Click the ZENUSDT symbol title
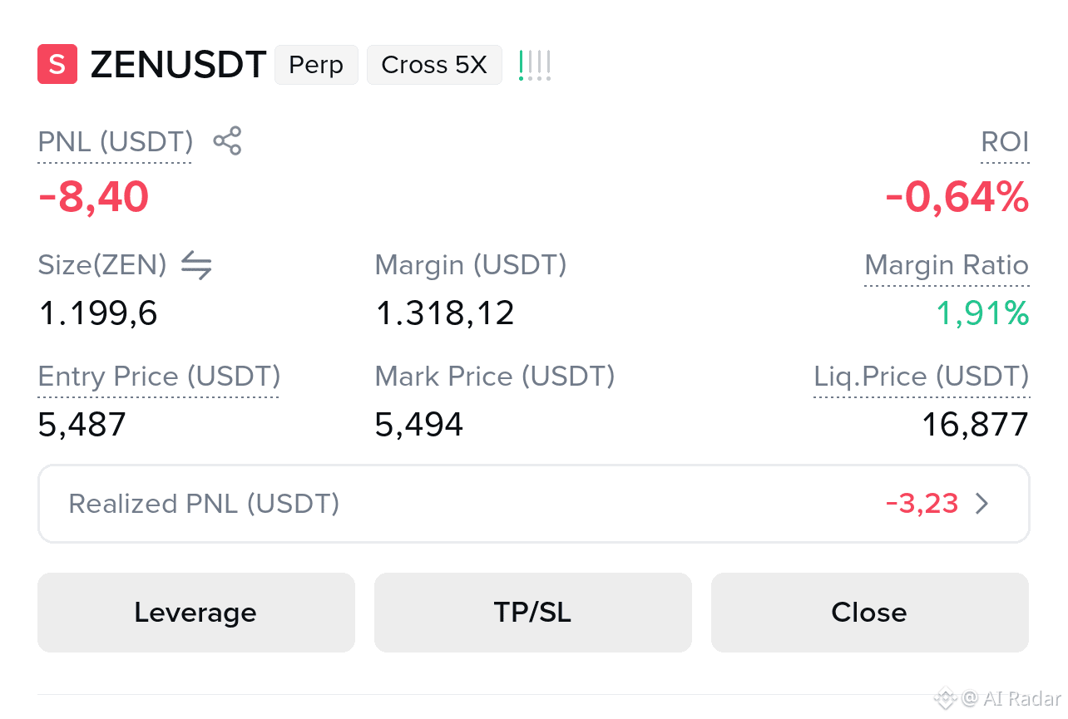 pos(178,65)
